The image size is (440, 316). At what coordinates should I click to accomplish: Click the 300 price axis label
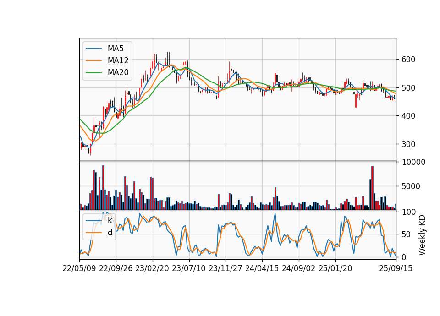point(408,144)
